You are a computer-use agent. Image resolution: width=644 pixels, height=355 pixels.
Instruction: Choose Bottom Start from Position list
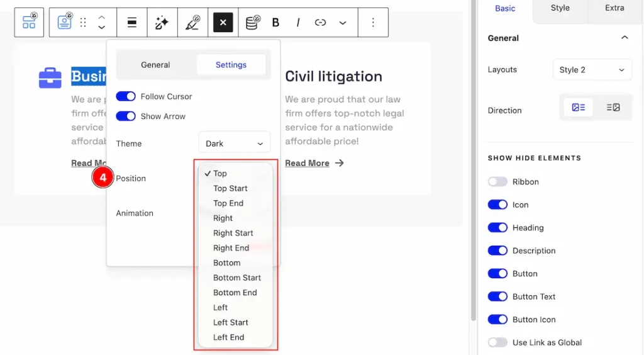coord(236,278)
